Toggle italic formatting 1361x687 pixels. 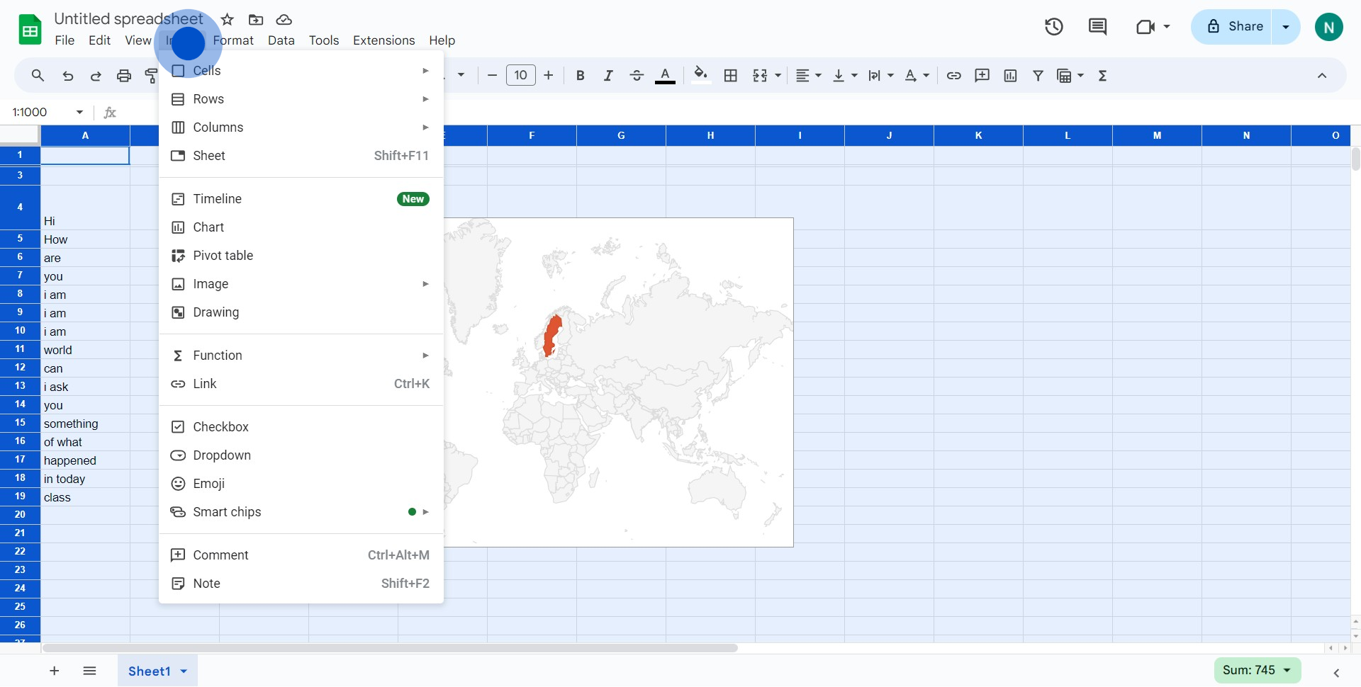point(607,76)
